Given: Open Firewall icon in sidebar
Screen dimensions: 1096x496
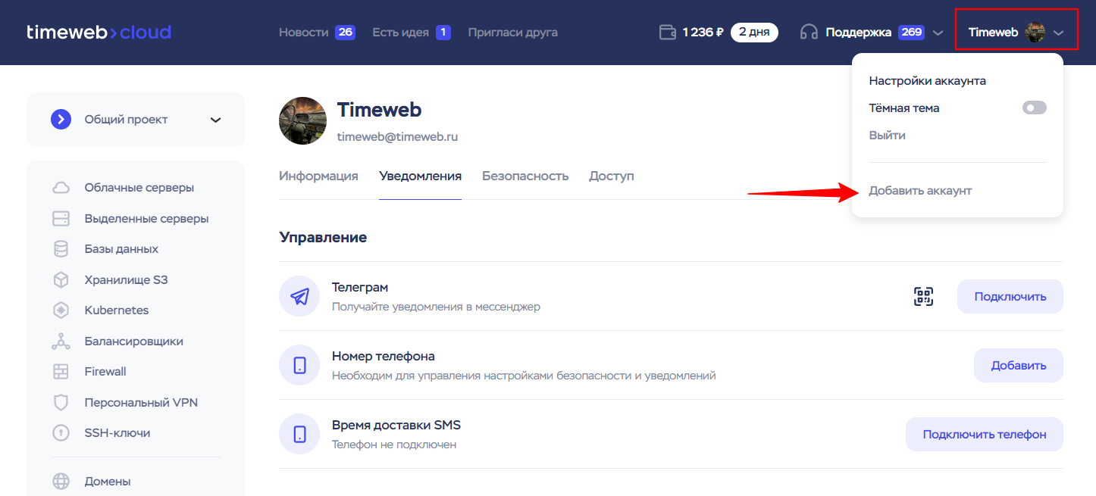Looking at the screenshot, I should coord(61,372).
